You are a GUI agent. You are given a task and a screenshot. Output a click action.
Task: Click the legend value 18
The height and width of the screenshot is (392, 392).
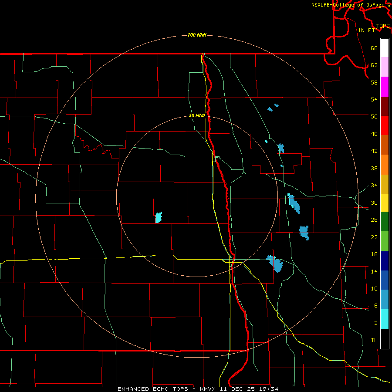click(x=374, y=254)
